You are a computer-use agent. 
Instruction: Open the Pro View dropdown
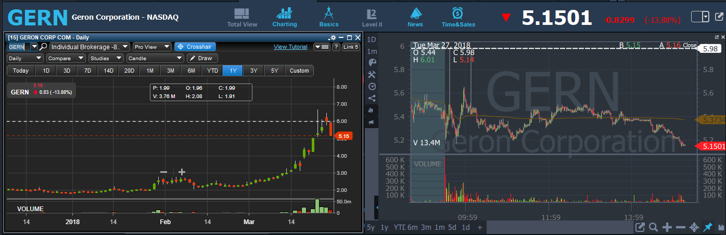pos(152,47)
